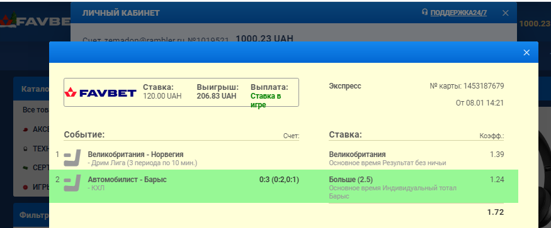
Task: Click the hockey icon for Великобритания - Норвегия
Action: pyautogui.click(x=72, y=158)
